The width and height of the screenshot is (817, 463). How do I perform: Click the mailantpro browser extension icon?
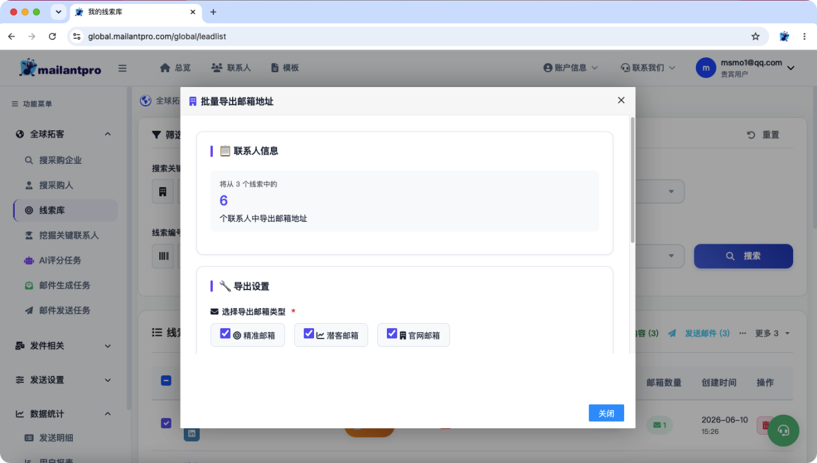click(x=784, y=37)
